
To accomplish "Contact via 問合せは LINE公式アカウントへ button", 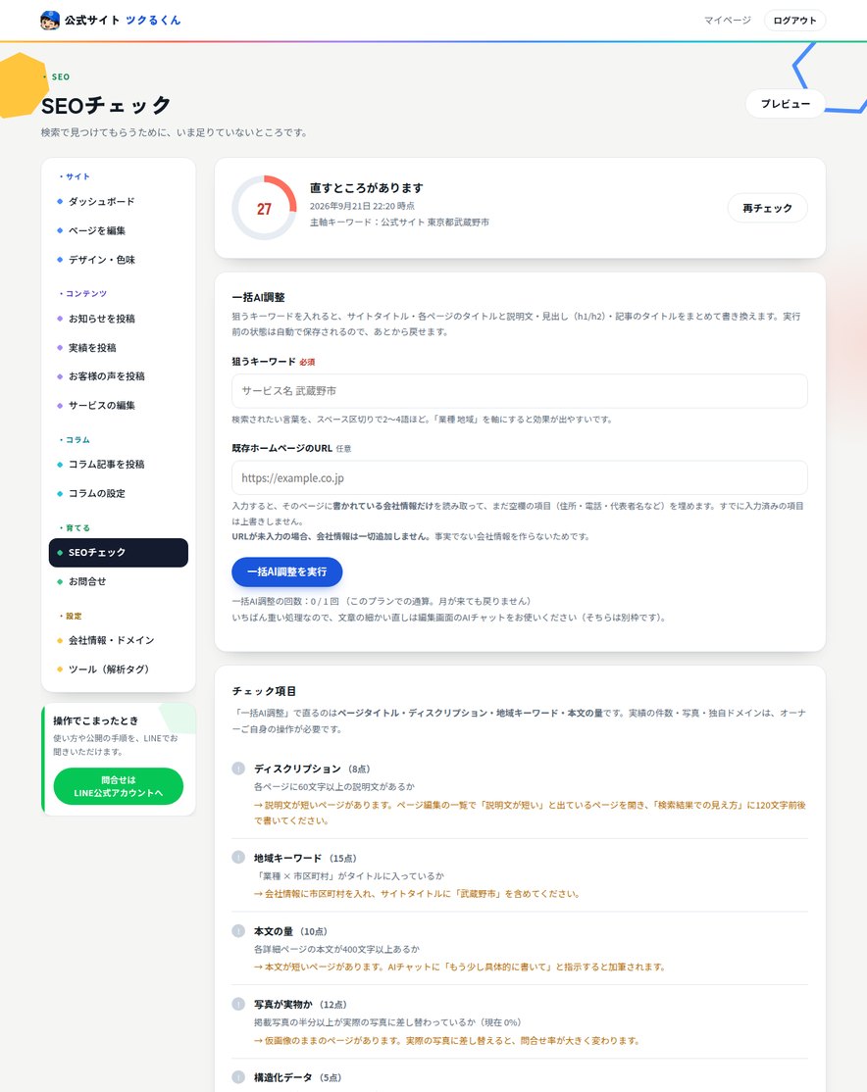I will coord(119,786).
